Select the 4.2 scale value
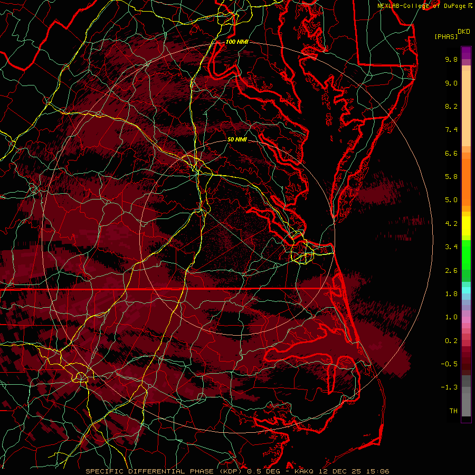Viewport: 475px width, 475px height. pos(451,224)
